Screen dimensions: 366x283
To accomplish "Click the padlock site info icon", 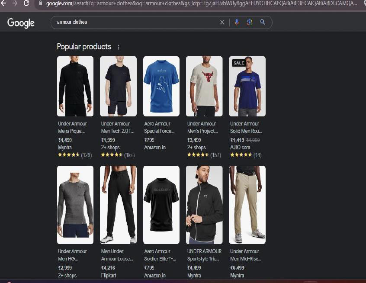I will click(x=40, y=3).
